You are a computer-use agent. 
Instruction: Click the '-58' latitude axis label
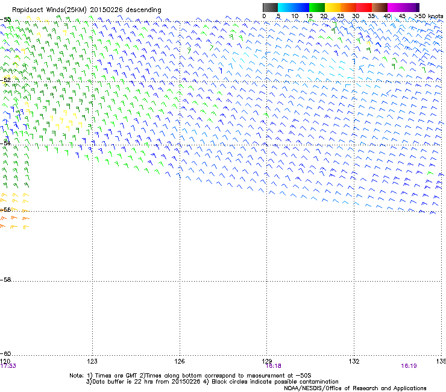(x=5, y=280)
